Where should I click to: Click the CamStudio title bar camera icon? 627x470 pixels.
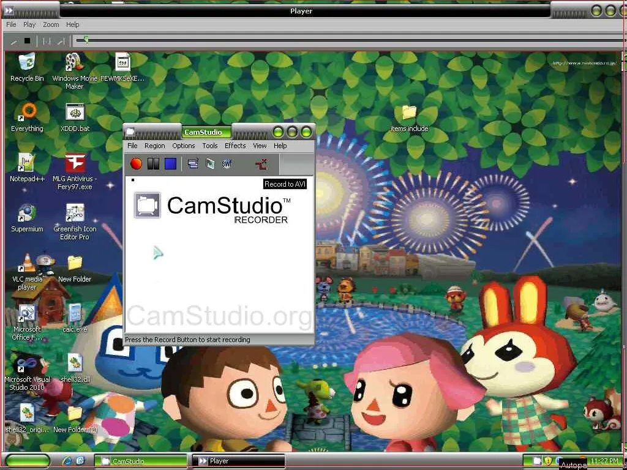point(130,132)
